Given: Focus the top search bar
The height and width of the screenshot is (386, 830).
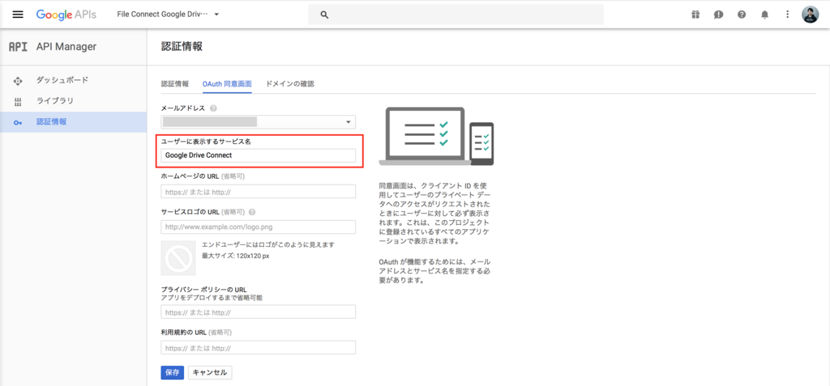Looking at the screenshot, I should pos(456,15).
